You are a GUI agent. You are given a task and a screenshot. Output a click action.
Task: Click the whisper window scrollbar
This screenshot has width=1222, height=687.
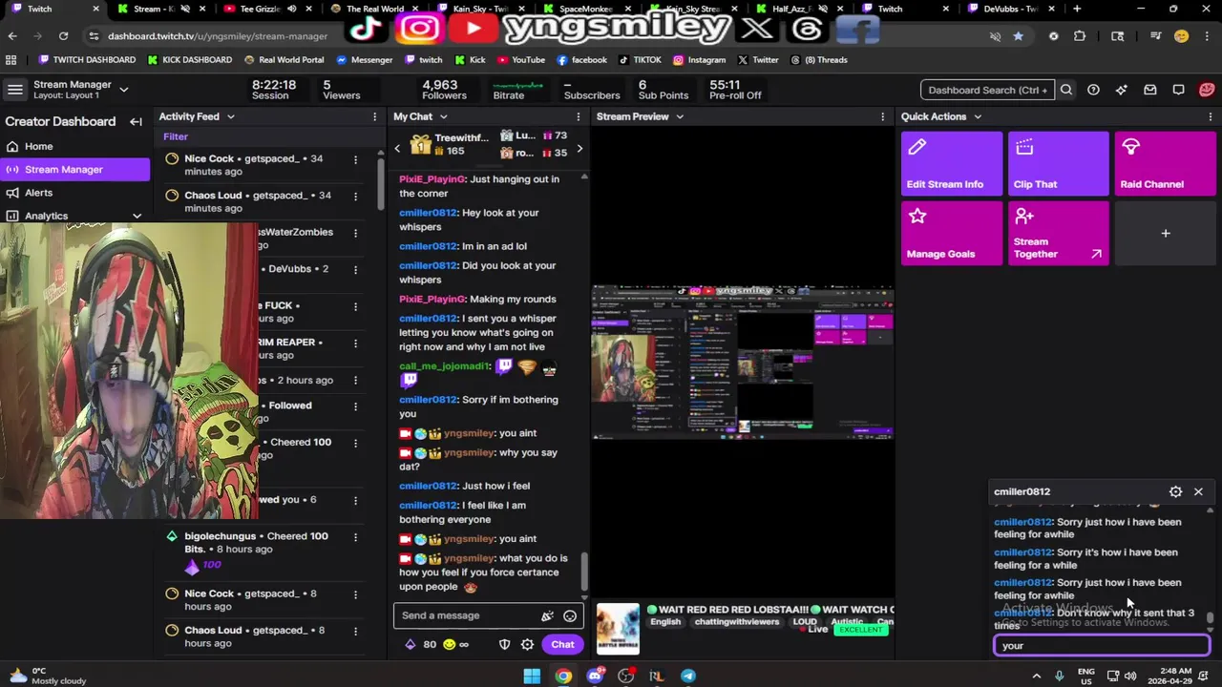[x=1210, y=618]
